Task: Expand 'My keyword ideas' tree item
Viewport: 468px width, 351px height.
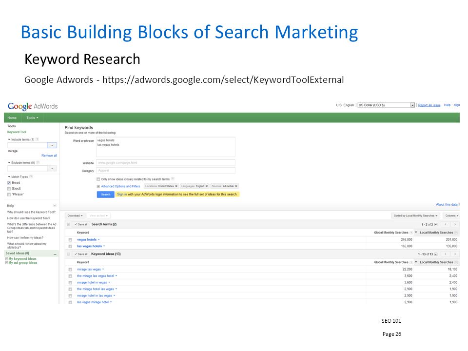Action: coord(6,259)
